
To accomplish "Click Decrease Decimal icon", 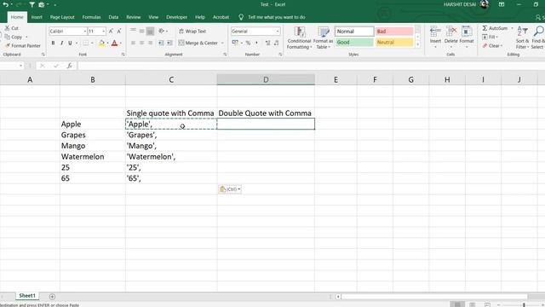I will click(276, 43).
